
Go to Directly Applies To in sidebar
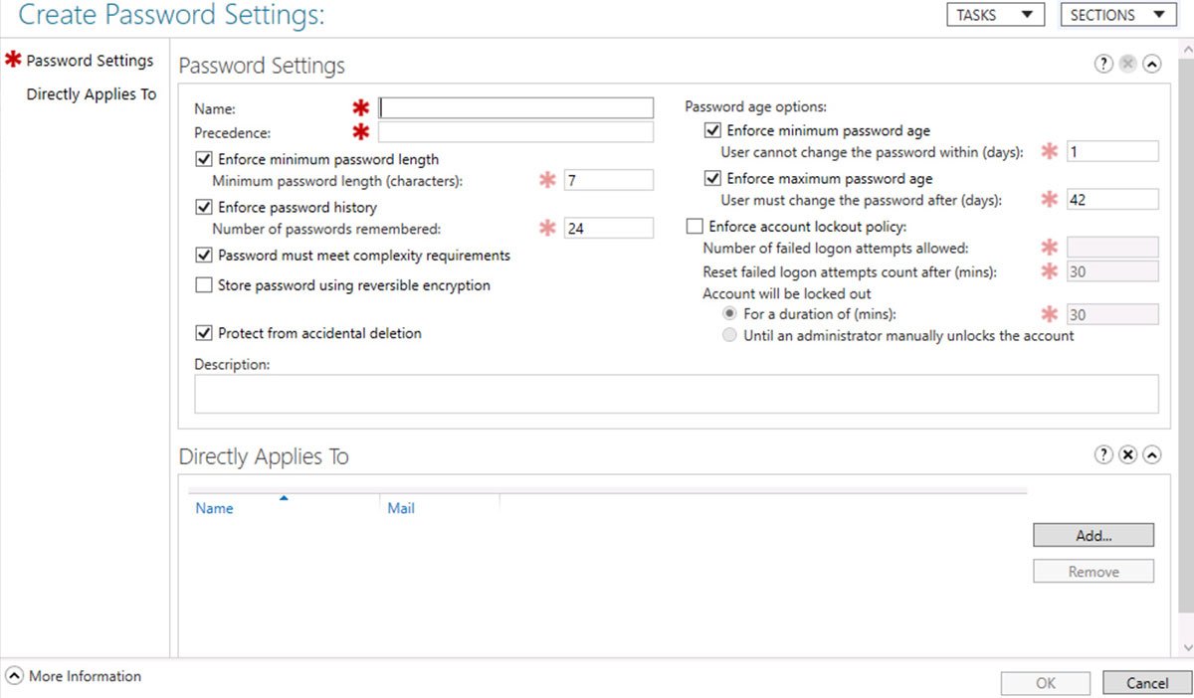91,94
